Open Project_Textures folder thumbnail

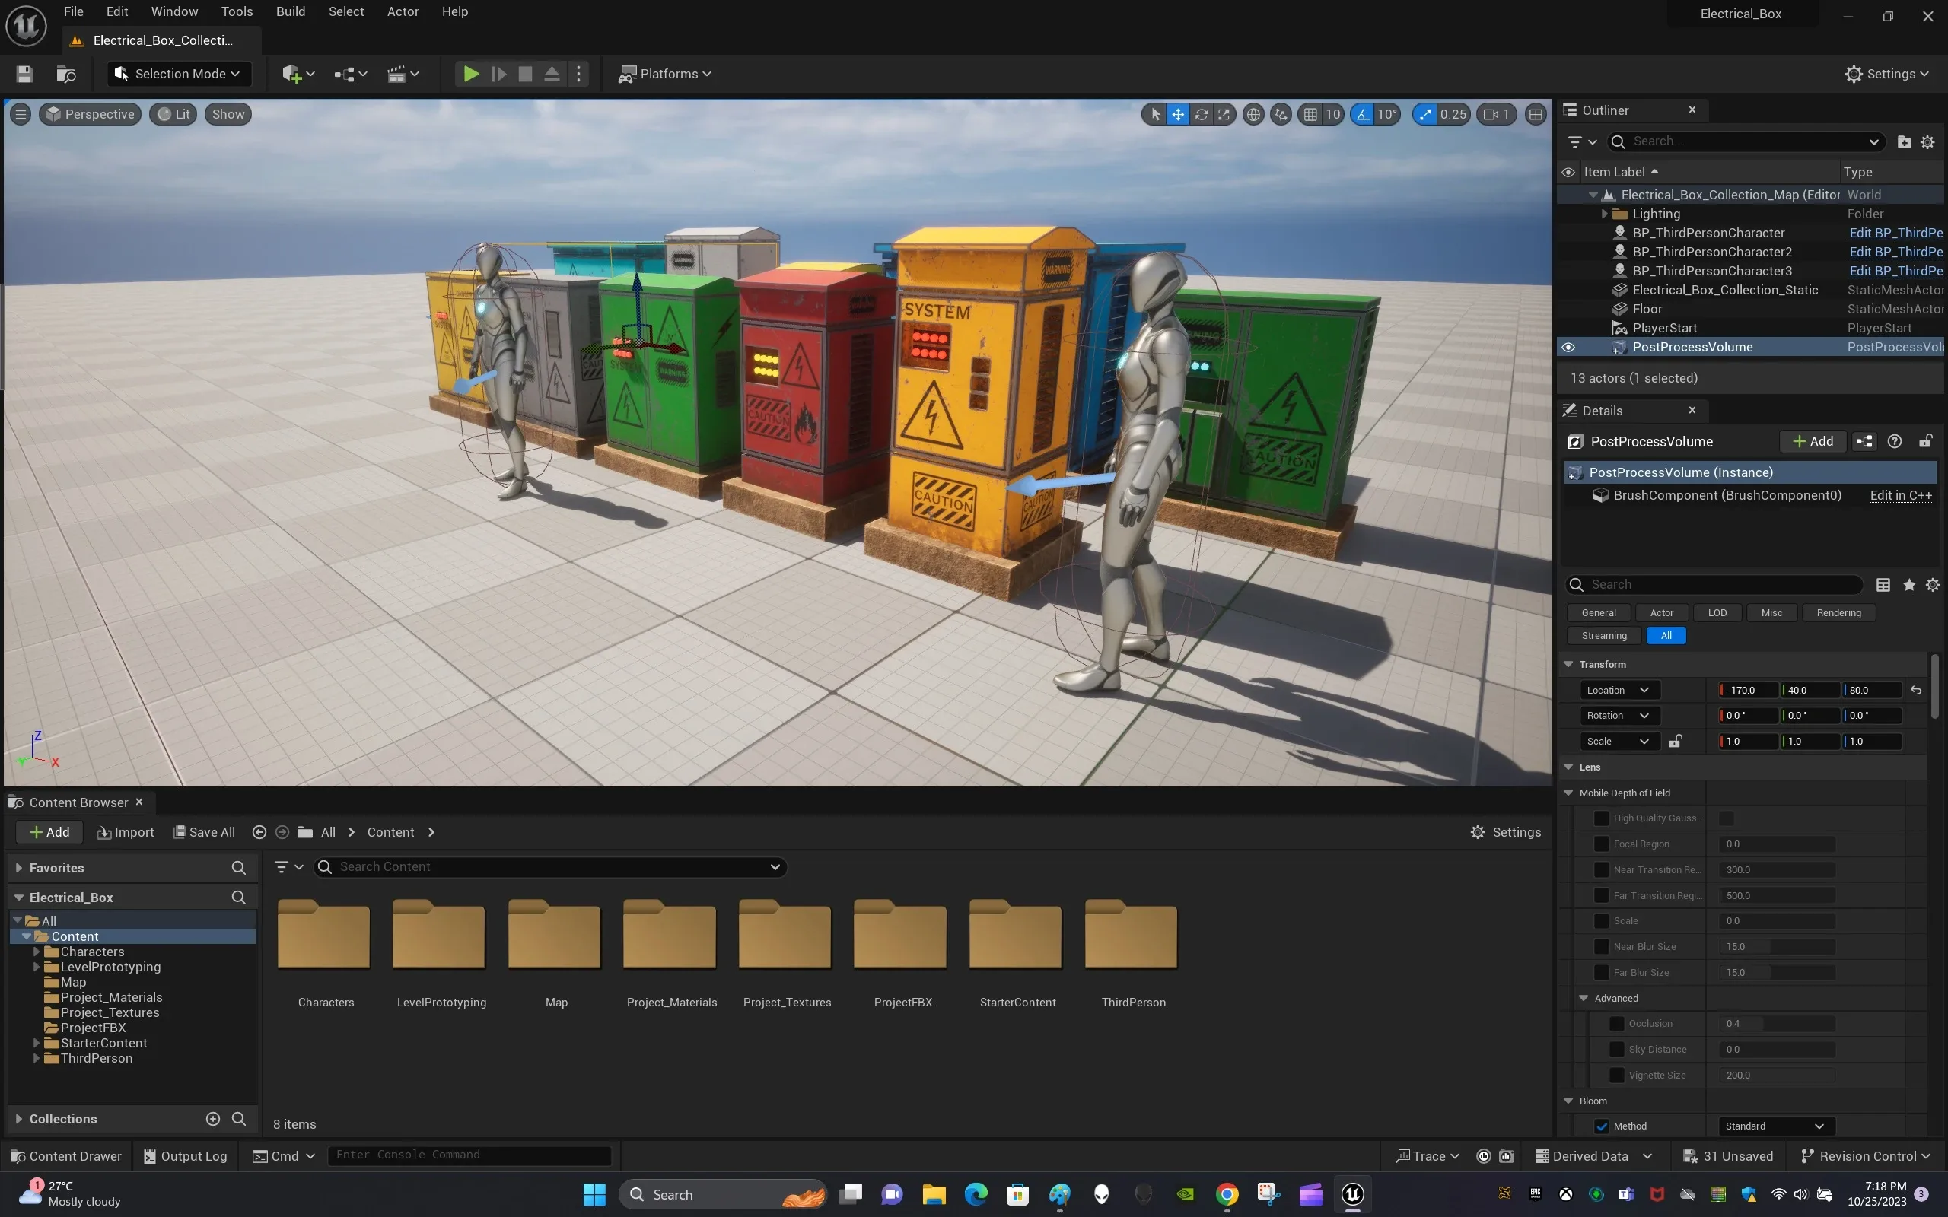(785, 935)
